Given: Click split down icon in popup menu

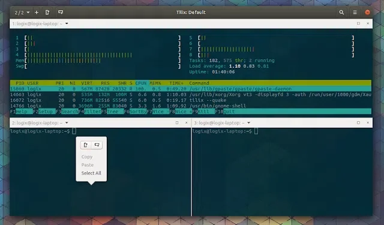Looking at the screenshot, I should point(97,145).
